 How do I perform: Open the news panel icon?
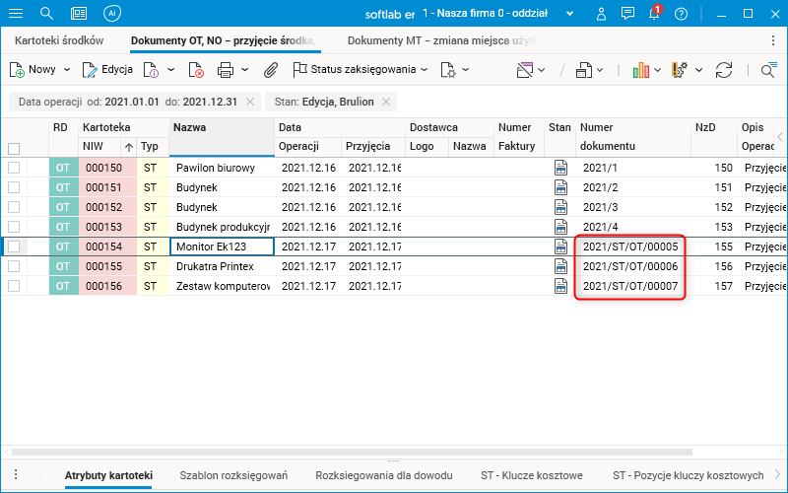tap(79, 13)
